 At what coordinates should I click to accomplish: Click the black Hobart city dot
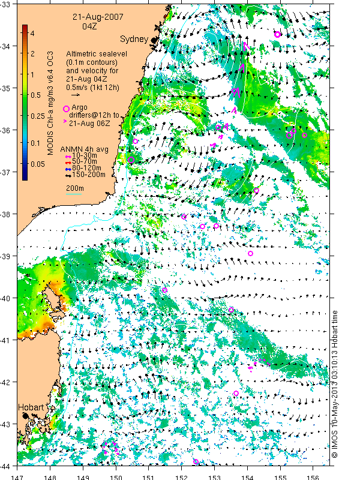(x=25, y=415)
